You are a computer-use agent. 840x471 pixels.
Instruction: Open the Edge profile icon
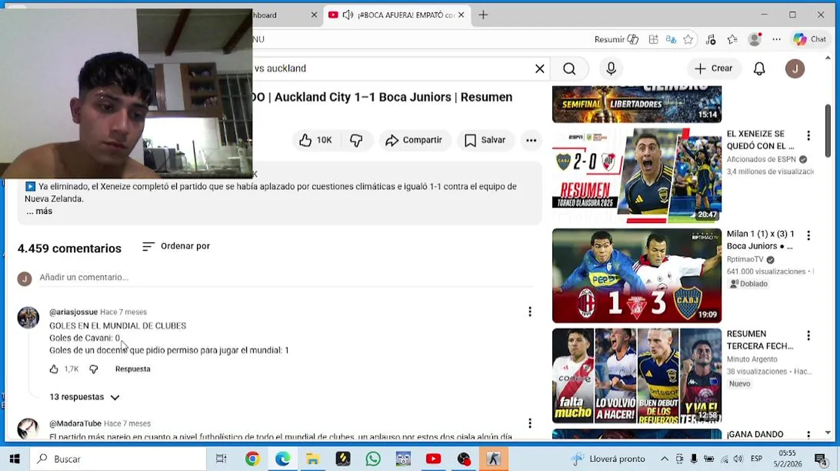[x=754, y=39]
